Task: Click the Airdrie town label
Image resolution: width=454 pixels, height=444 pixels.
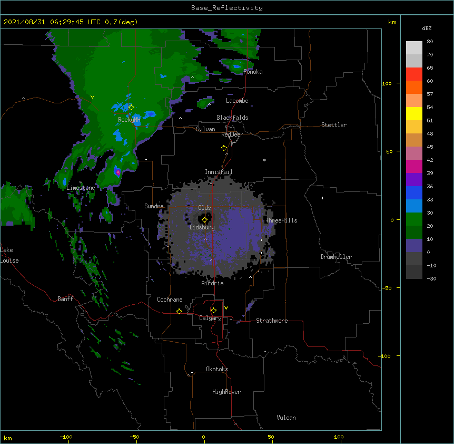Action: 213,283
